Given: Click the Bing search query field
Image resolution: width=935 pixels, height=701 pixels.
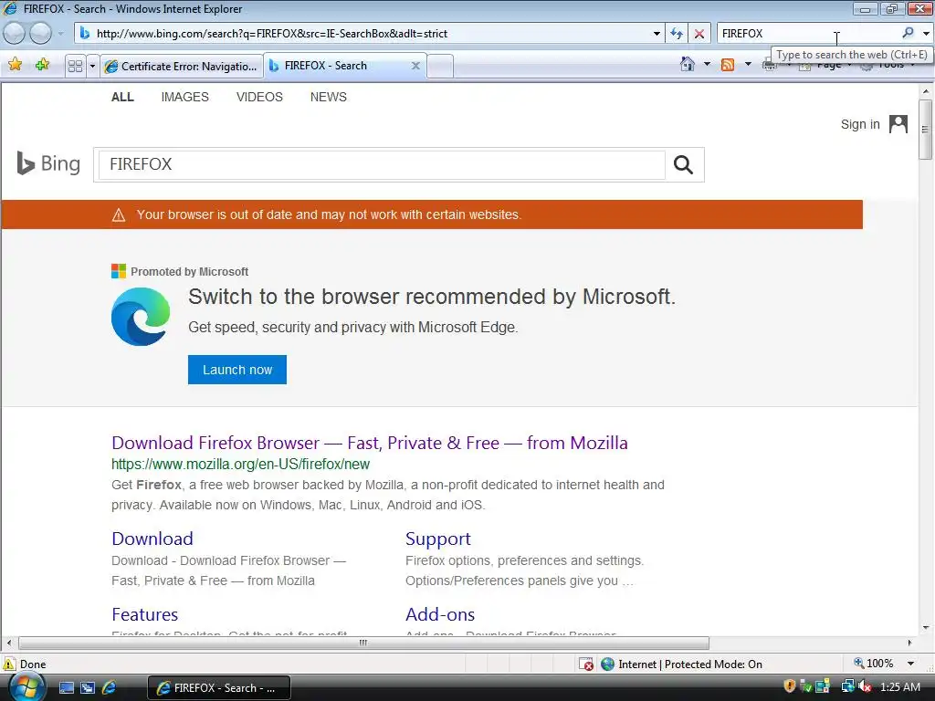Looking at the screenshot, I should click(382, 164).
